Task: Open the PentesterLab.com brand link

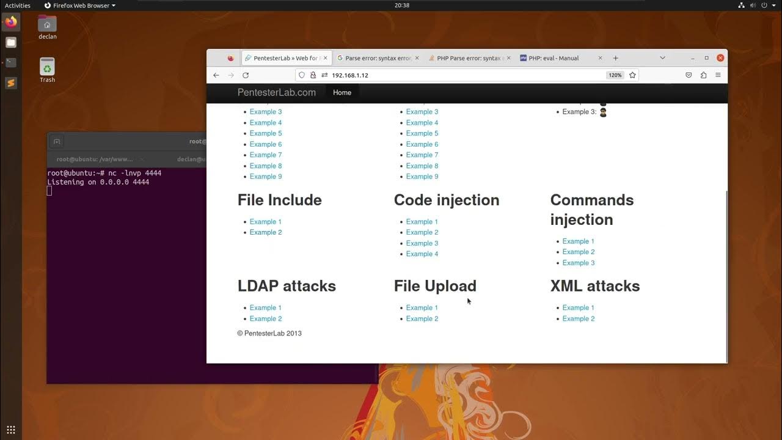Action: 277,93
